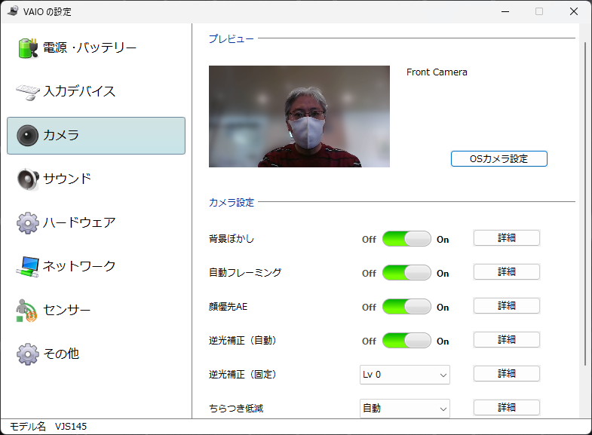Click 詳細 button for 顔優先AE
Image resolution: width=592 pixels, height=435 pixels.
click(507, 306)
